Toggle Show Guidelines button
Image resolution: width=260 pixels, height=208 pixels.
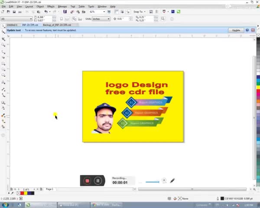click(128, 12)
